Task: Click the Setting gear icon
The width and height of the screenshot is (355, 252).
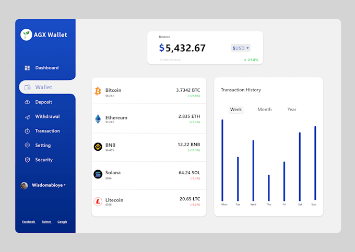Action: (x=27, y=145)
